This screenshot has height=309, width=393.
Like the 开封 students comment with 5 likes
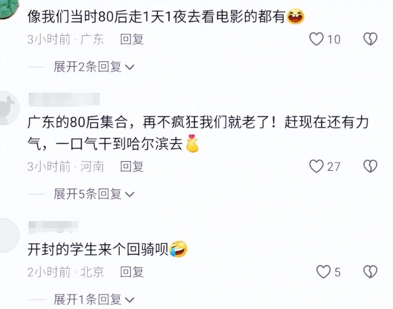(x=324, y=272)
